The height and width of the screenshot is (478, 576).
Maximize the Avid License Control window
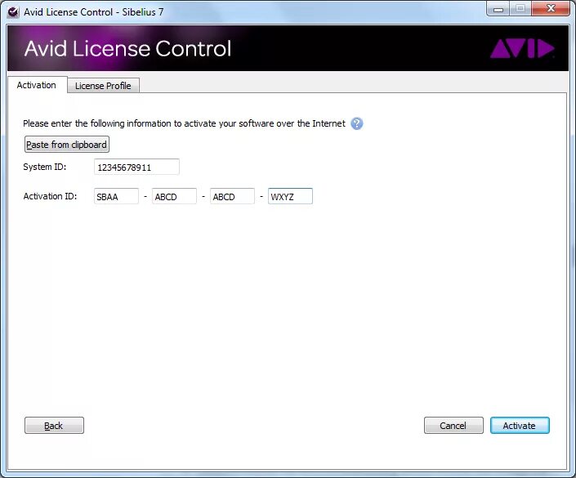point(520,9)
